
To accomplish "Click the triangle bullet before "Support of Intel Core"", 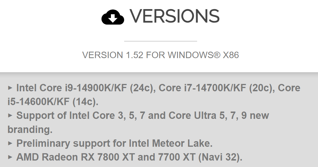I will coord(10,115).
